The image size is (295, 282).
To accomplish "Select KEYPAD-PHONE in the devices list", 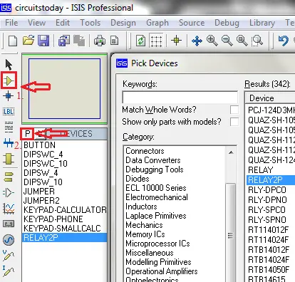I will pyautogui.click(x=53, y=219).
